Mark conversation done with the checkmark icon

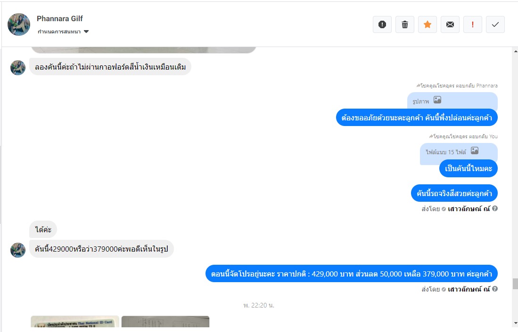click(x=495, y=24)
